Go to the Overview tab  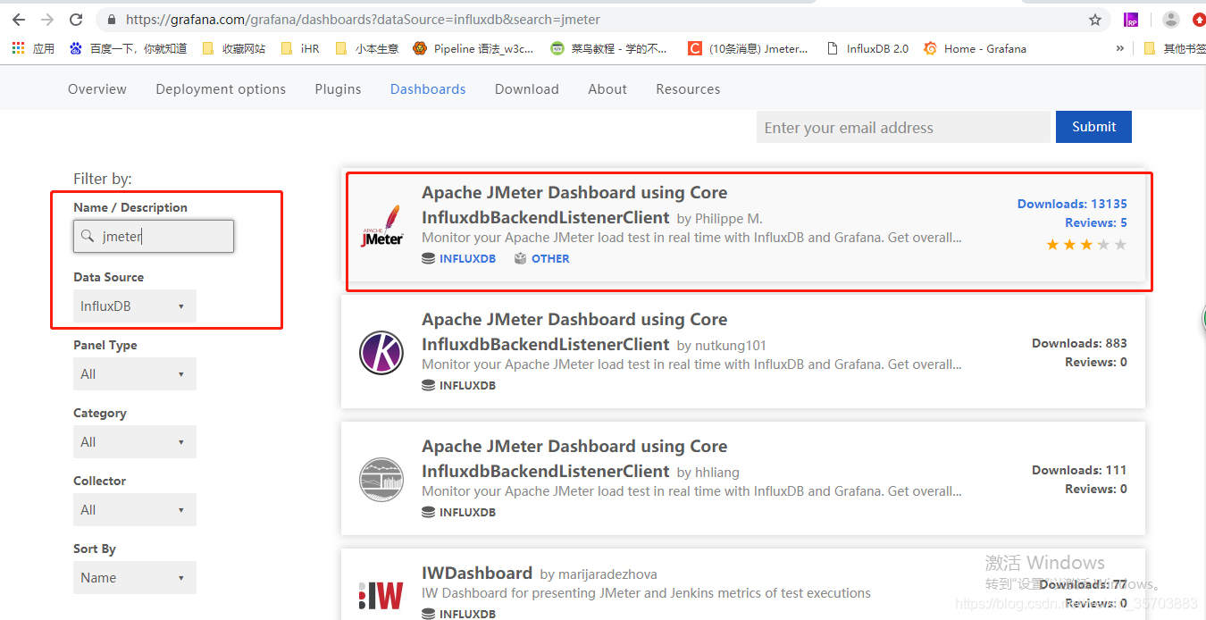[97, 89]
